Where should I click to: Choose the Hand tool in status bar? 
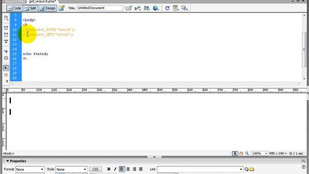pos(241,153)
